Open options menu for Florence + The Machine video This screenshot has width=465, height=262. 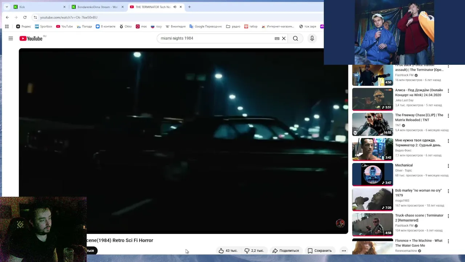pos(448,241)
